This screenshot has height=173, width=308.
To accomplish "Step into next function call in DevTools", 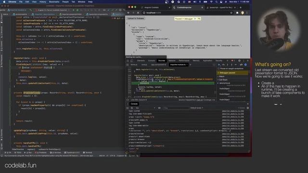I will (x=228, y=65).
